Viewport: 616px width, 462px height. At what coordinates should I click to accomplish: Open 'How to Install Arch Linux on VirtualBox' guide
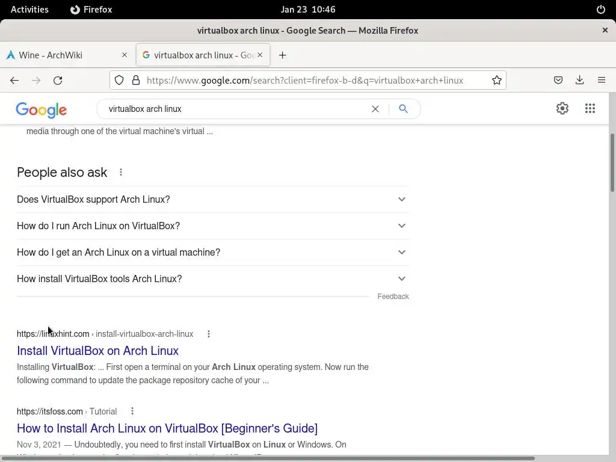(x=167, y=428)
